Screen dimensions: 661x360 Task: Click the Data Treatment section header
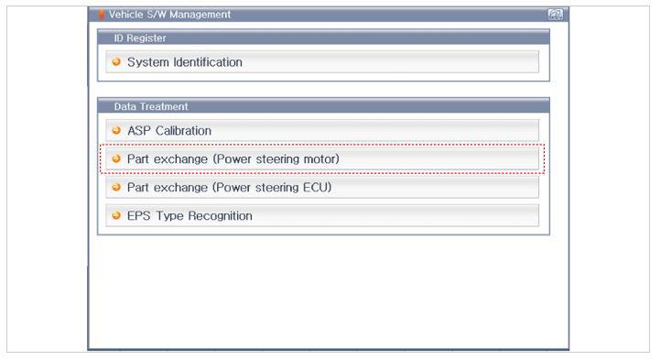pos(323,106)
